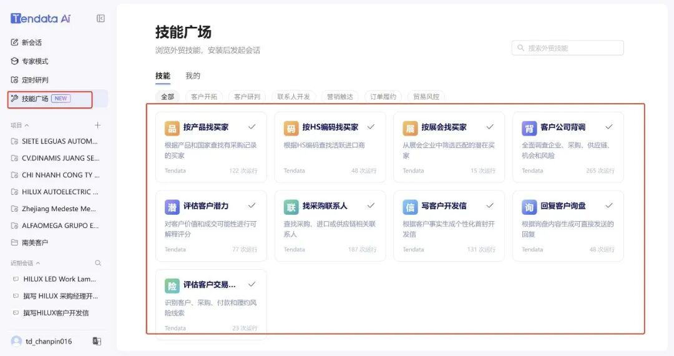Viewport: 674px width, 356px height.
Task: Click the 客户公司背调 skill icon
Action: (x=529, y=128)
